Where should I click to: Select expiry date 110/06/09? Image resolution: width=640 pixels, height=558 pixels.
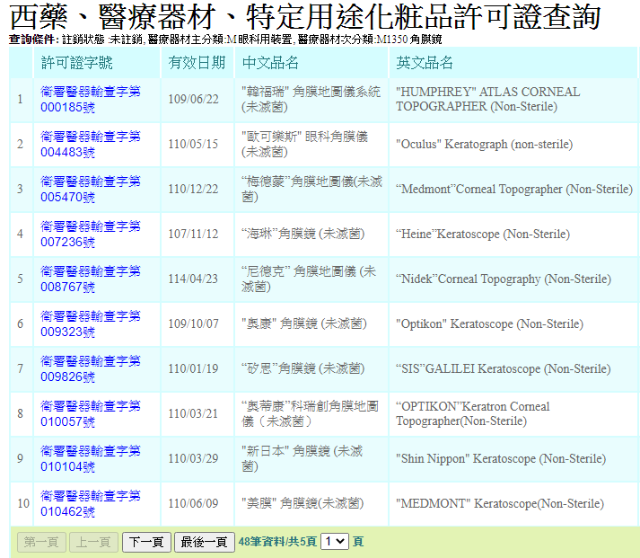pos(194,504)
